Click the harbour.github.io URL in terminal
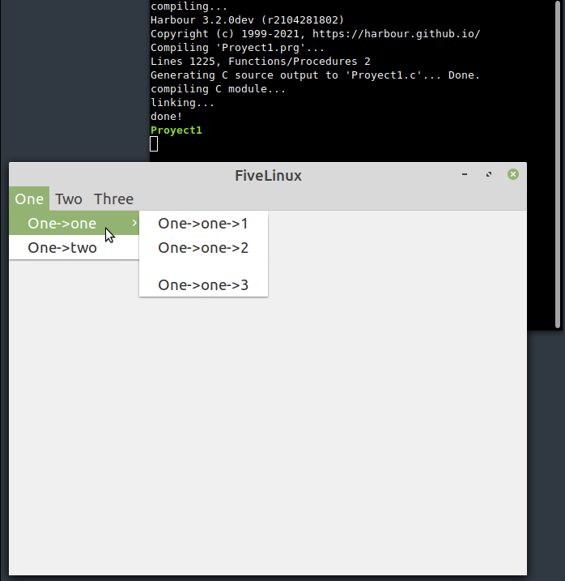This screenshot has height=581, width=565. 396,34
